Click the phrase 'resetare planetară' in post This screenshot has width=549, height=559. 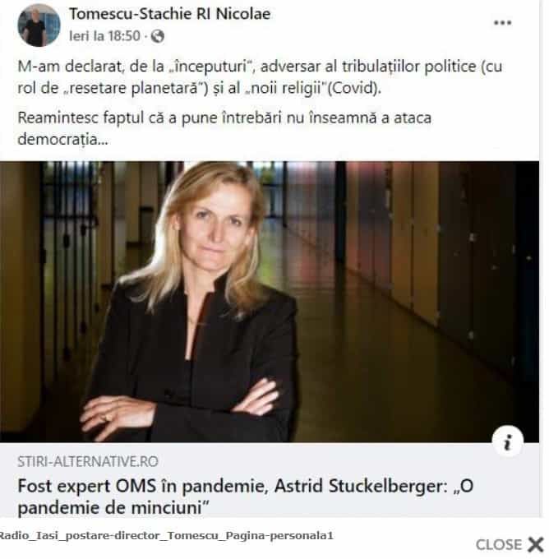click(x=134, y=88)
